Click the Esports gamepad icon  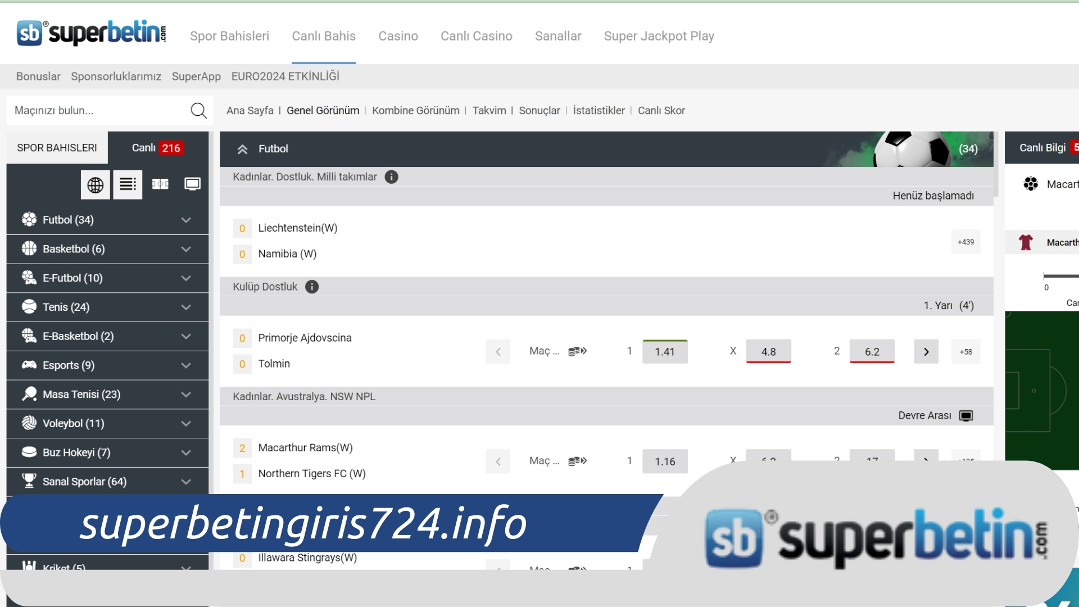tap(29, 365)
